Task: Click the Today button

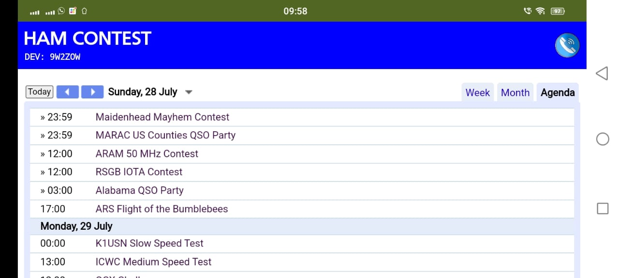Action: (39, 92)
